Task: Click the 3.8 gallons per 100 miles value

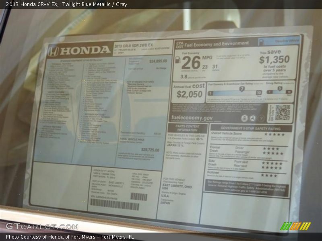Action: 184,77
